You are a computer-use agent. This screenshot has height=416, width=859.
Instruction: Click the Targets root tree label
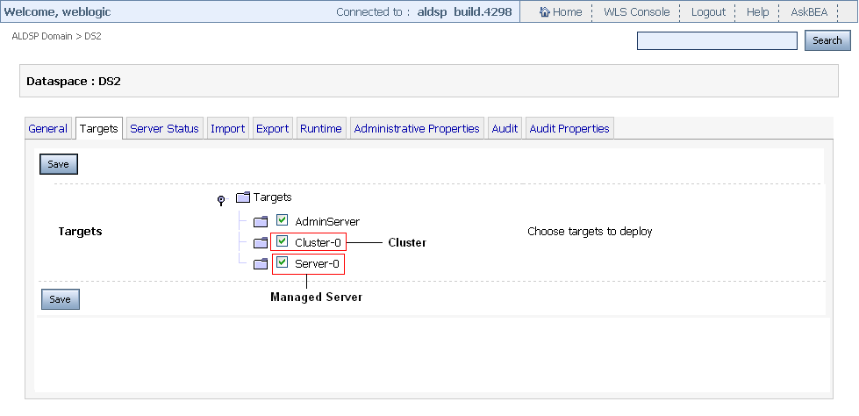click(x=273, y=197)
